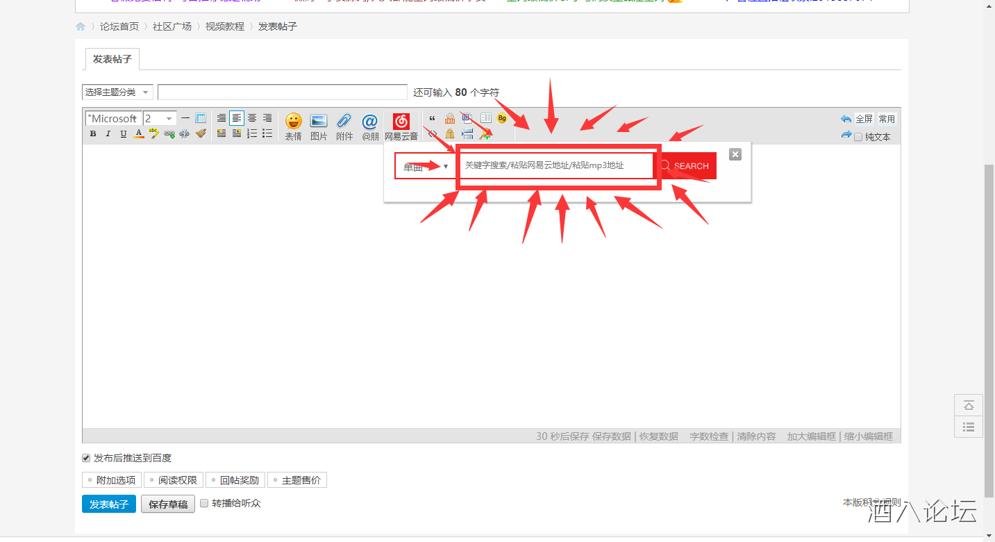Click 恢复数据 in the editor footer
Viewport: 995px width, 542px height.
click(659, 436)
